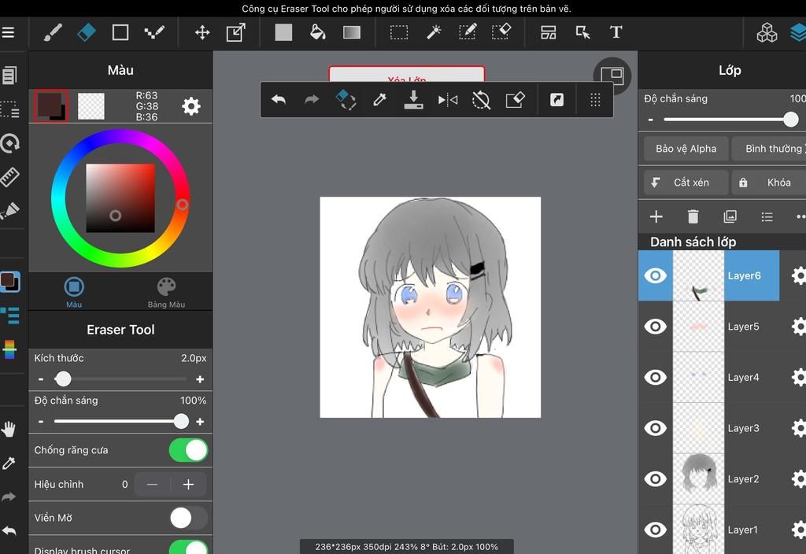The width and height of the screenshot is (806, 554).
Task: Choose the rectangular Selection tool
Action: click(399, 32)
